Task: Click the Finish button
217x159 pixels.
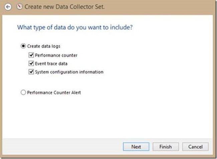Action: 166,147
